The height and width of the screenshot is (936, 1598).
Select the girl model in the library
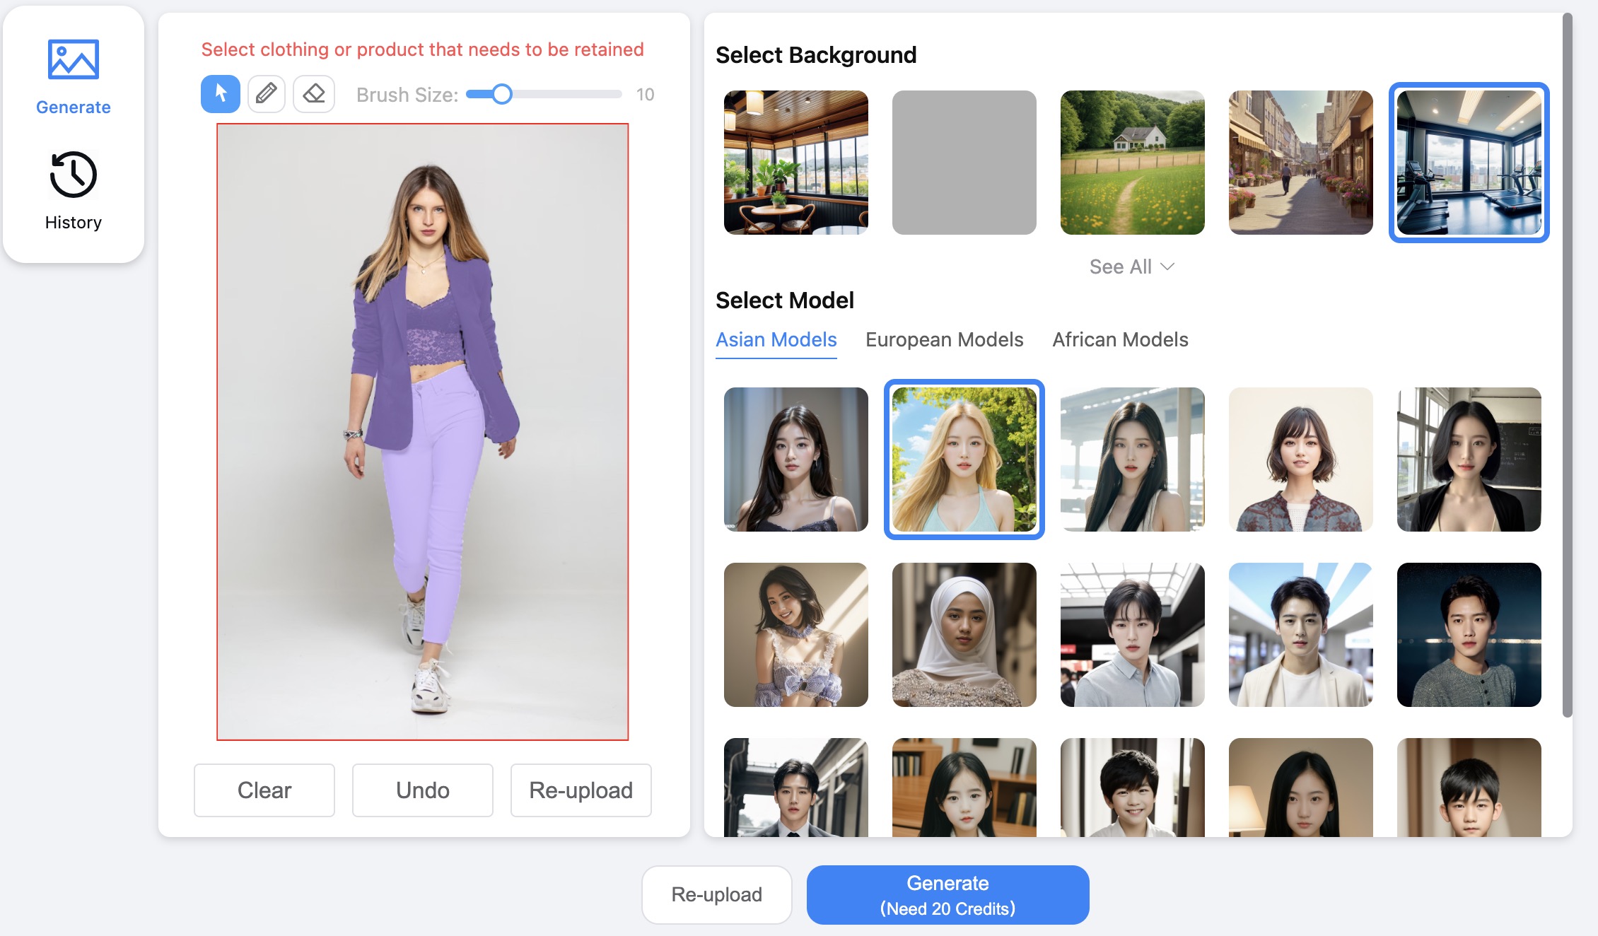[964, 788]
